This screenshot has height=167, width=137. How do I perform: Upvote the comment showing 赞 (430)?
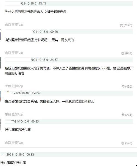[x=127, y=87]
